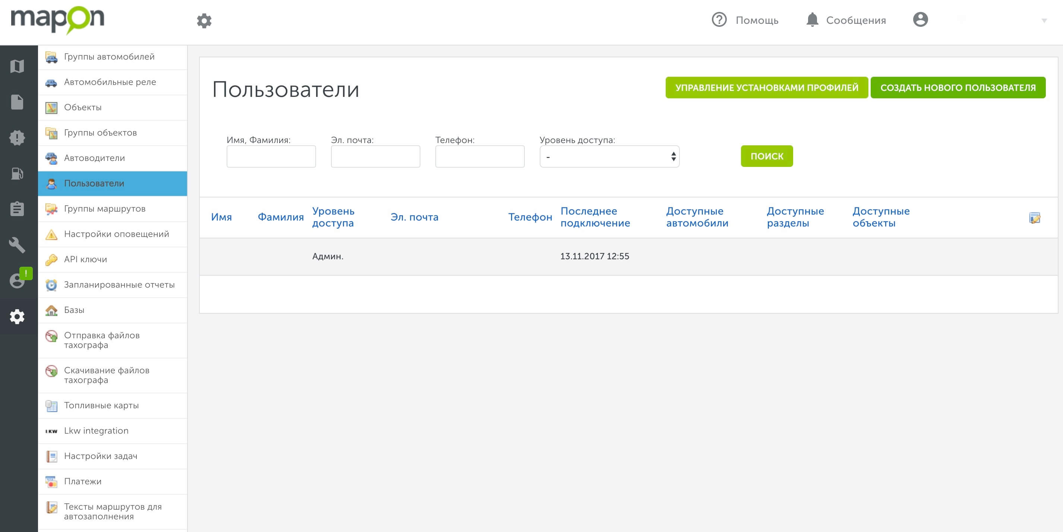1063x532 pixels.
Task: Sort by Доступные объекты column header
Action: click(x=881, y=217)
